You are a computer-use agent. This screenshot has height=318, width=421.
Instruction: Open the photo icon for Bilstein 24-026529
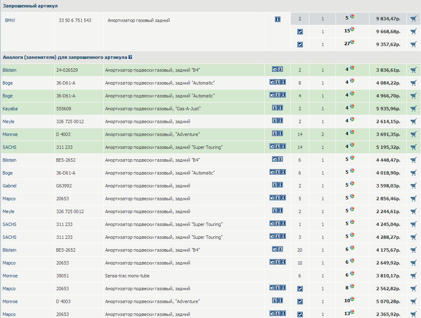coord(275,69)
